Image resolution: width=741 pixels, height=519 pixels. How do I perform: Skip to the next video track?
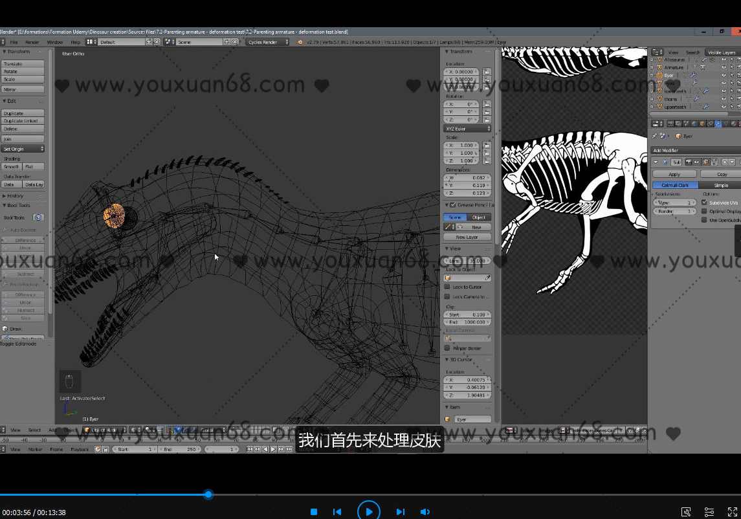click(x=400, y=512)
